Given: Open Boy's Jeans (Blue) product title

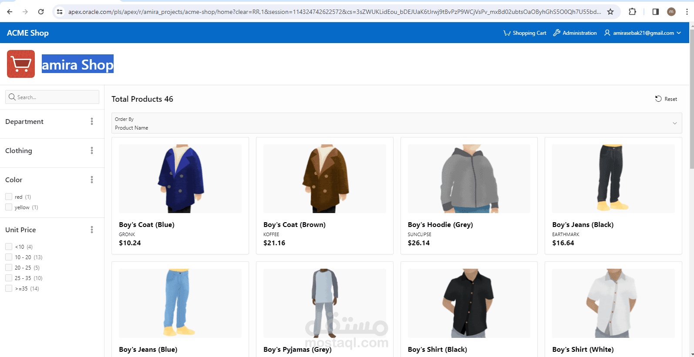Looking at the screenshot, I should click(148, 349).
